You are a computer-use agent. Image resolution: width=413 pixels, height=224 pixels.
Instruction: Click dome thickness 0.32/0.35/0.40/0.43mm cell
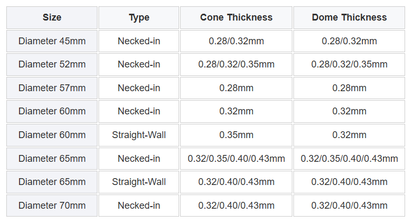coord(349,159)
